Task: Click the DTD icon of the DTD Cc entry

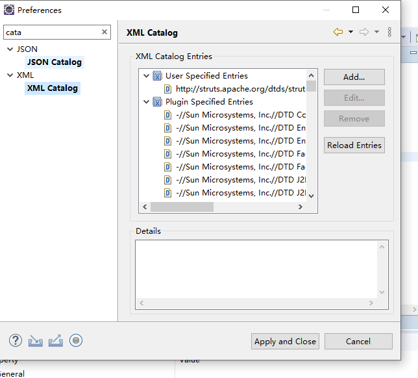Action: [167, 115]
